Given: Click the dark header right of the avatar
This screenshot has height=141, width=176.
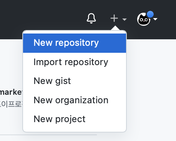Looking at the screenshot, I should pos(167,19).
